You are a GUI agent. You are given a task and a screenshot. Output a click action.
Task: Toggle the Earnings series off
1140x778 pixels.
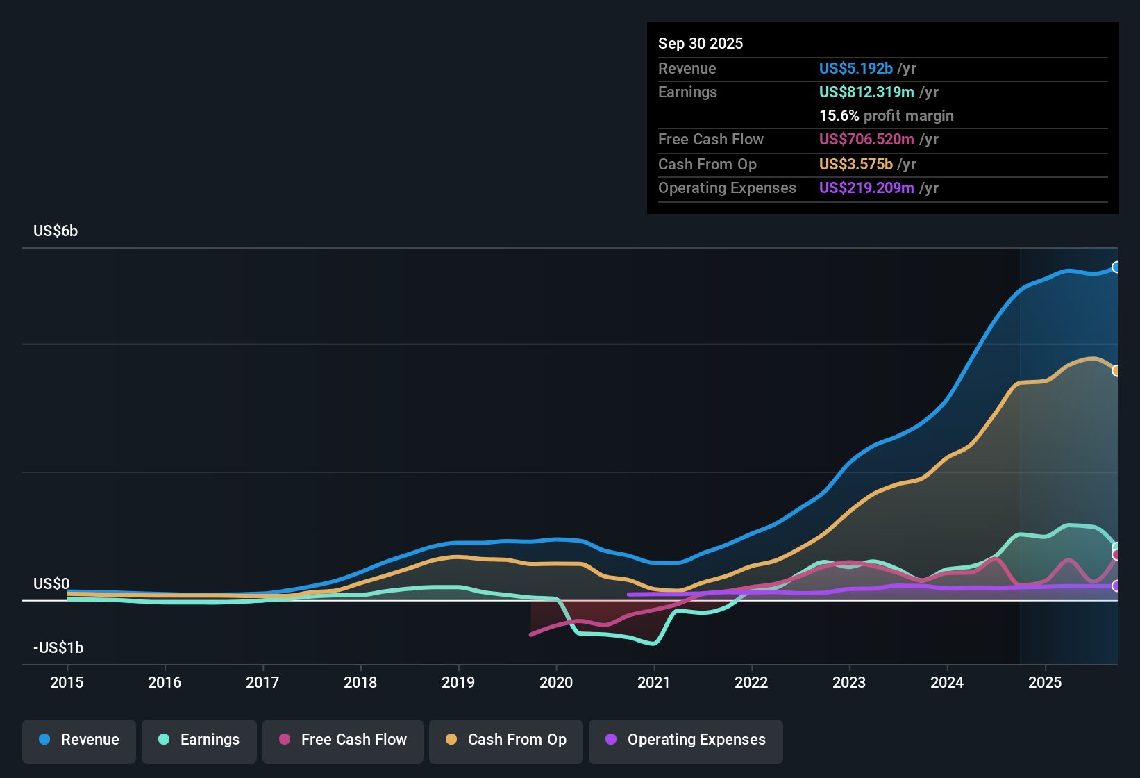[x=199, y=740]
